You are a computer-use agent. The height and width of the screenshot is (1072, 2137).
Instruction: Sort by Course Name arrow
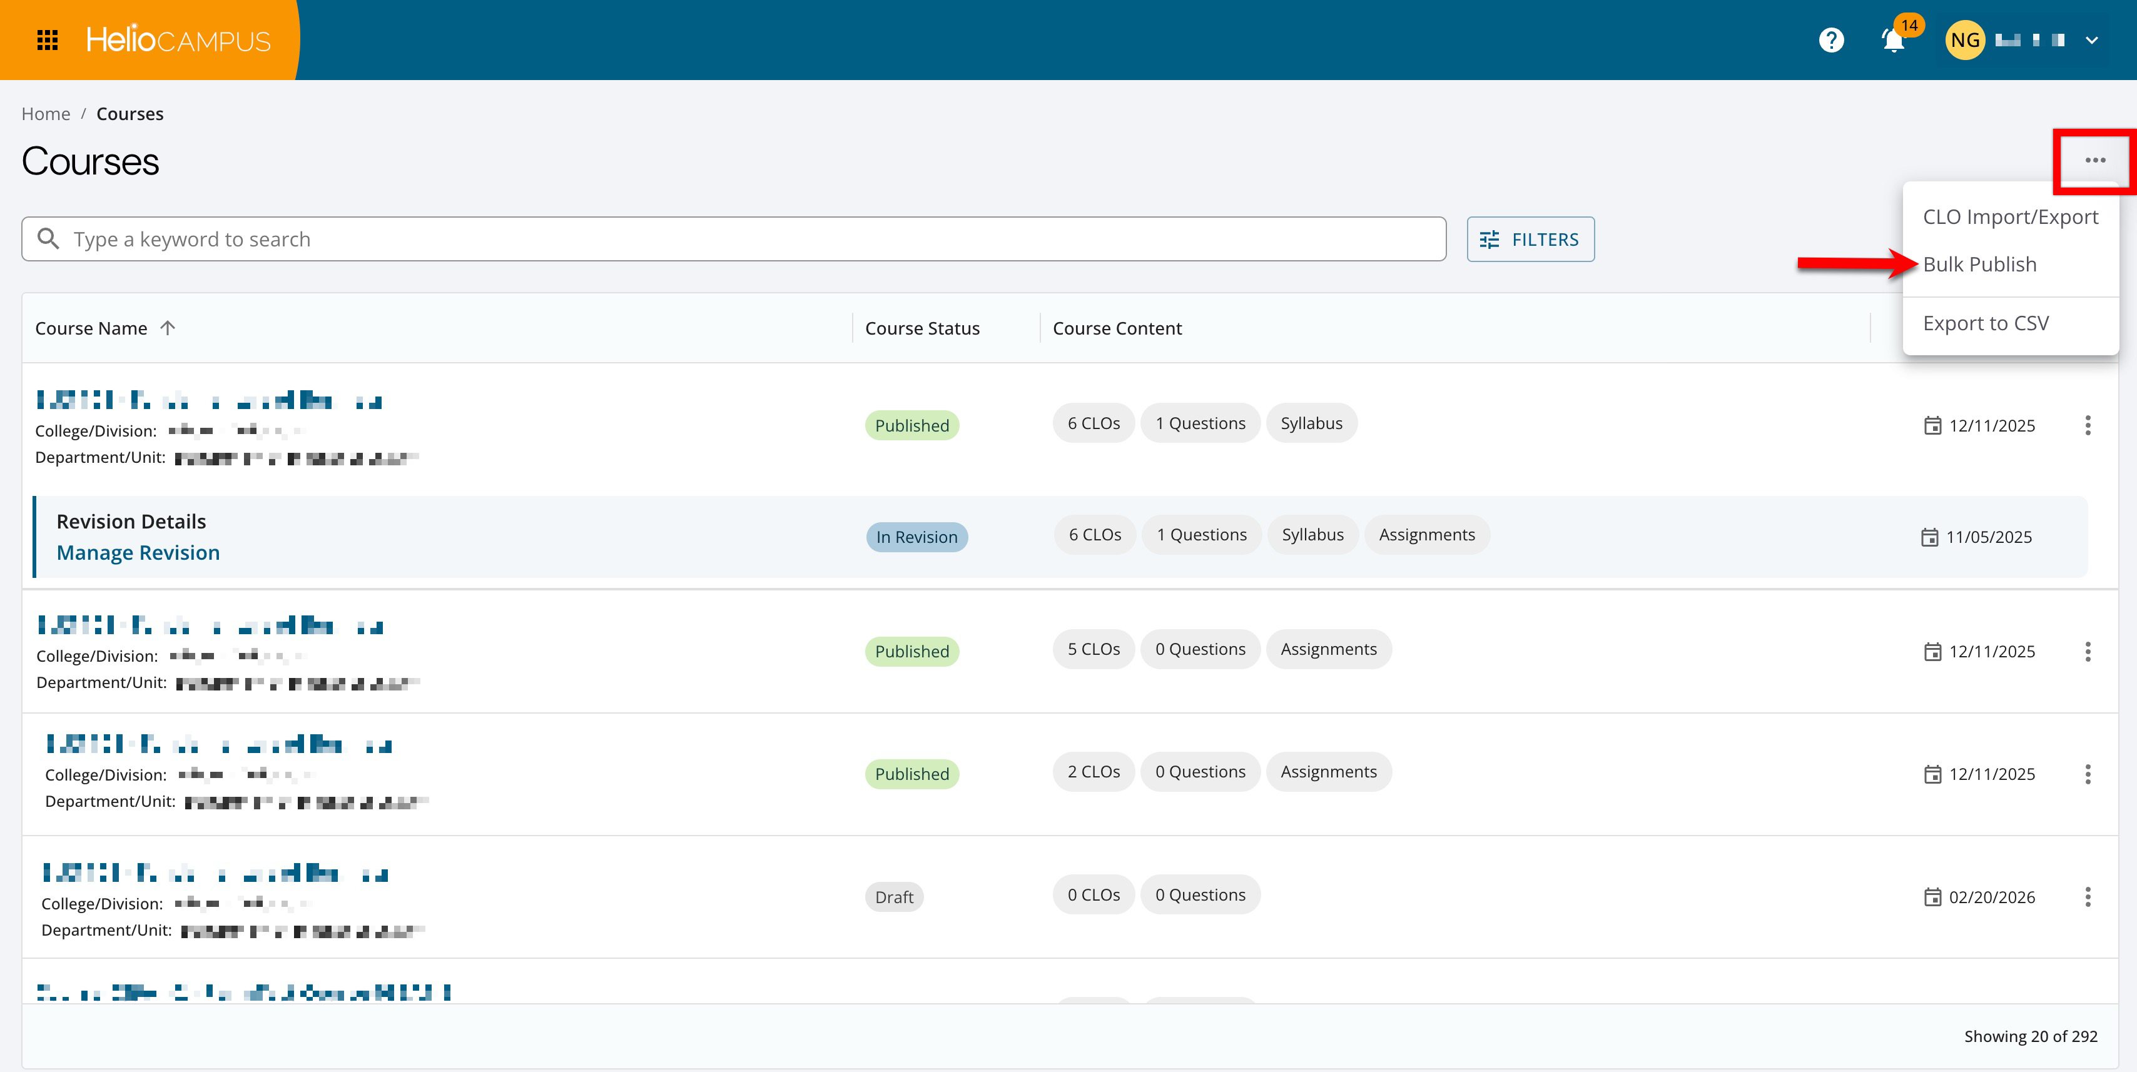(x=168, y=328)
